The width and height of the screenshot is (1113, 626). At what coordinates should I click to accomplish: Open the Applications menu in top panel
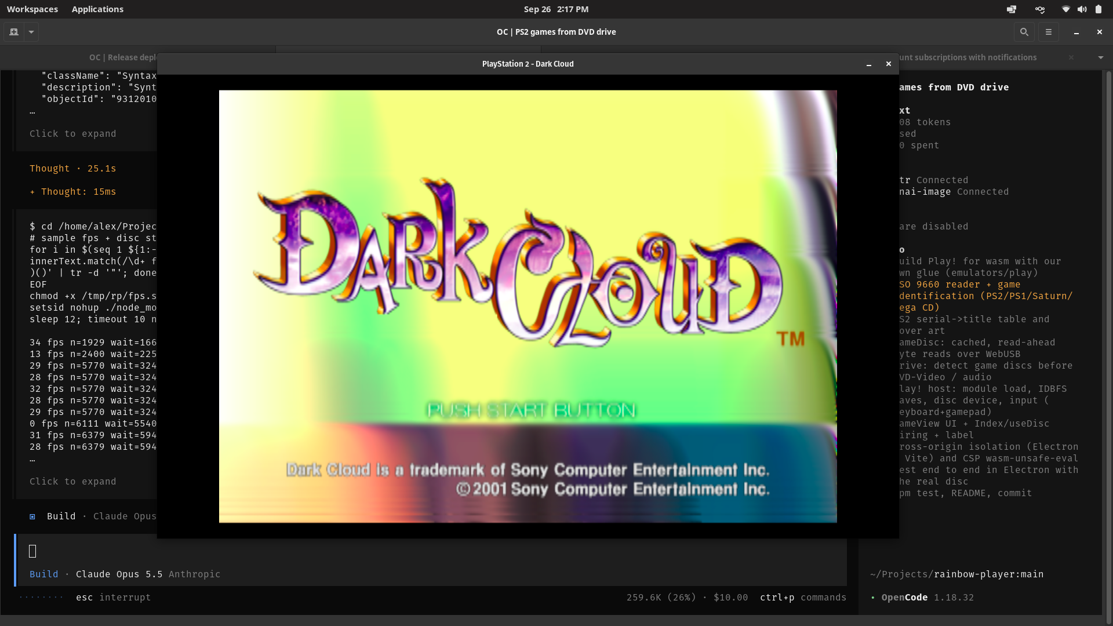pyautogui.click(x=97, y=9)
